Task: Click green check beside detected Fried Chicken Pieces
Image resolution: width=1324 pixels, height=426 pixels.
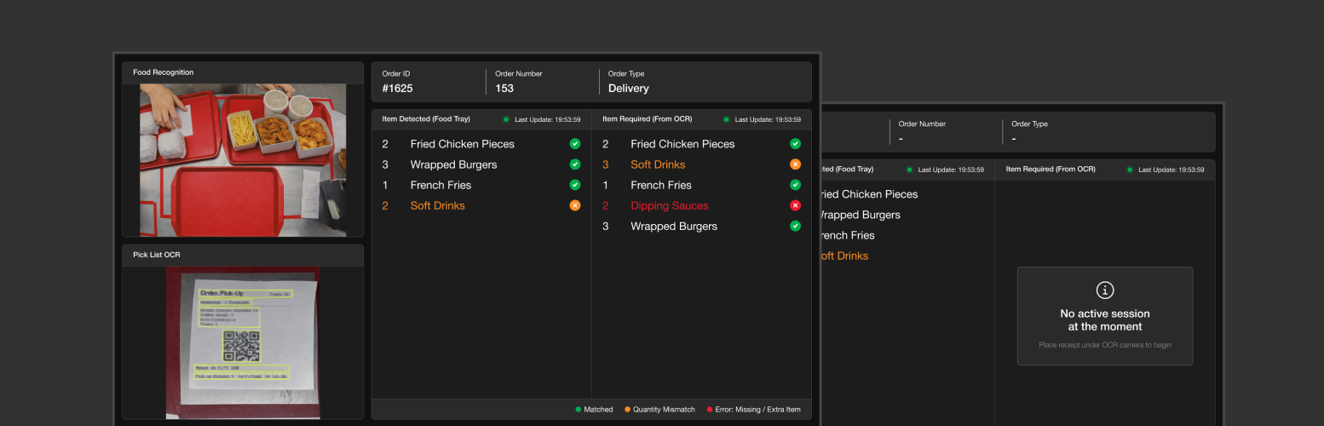Action: click(575, 144)
